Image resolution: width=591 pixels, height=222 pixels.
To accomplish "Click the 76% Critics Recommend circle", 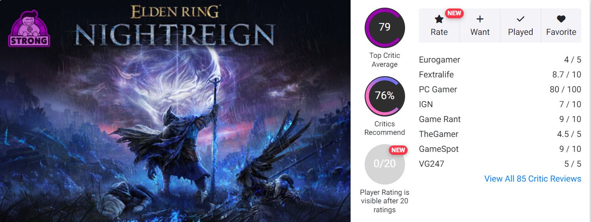I will tap(385, 96).
